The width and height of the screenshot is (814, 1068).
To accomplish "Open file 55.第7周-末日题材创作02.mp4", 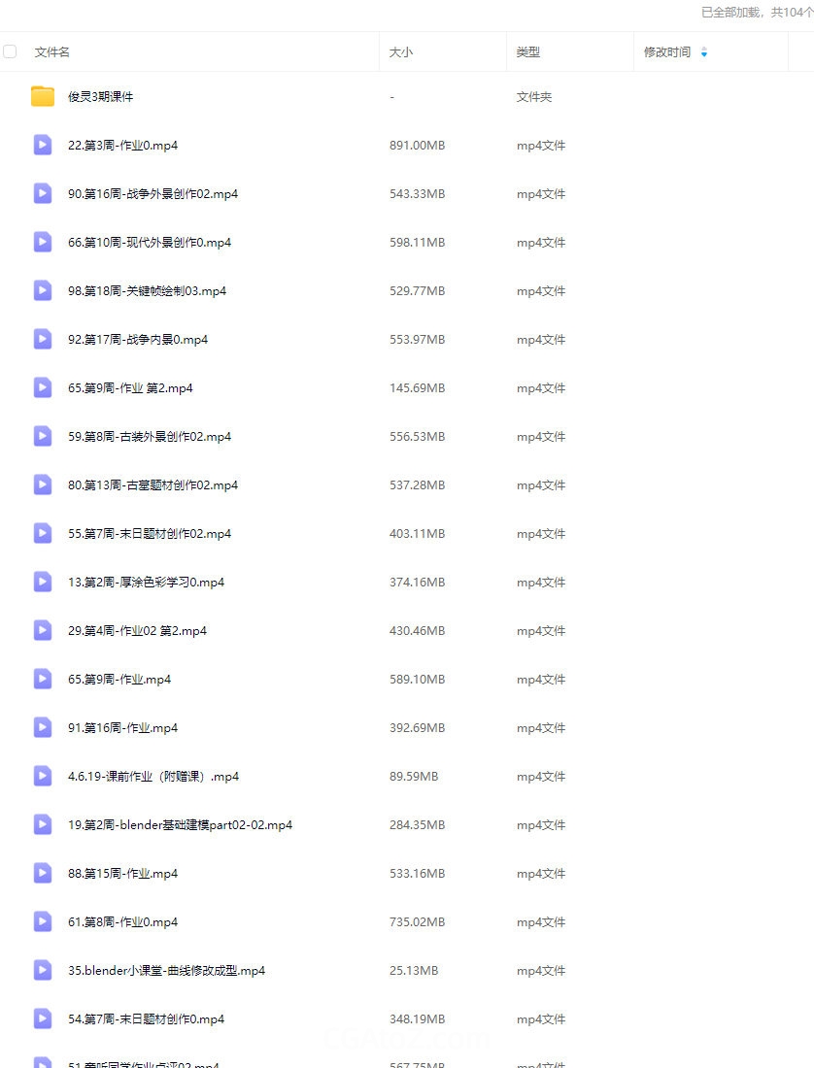I will point(150,533).
